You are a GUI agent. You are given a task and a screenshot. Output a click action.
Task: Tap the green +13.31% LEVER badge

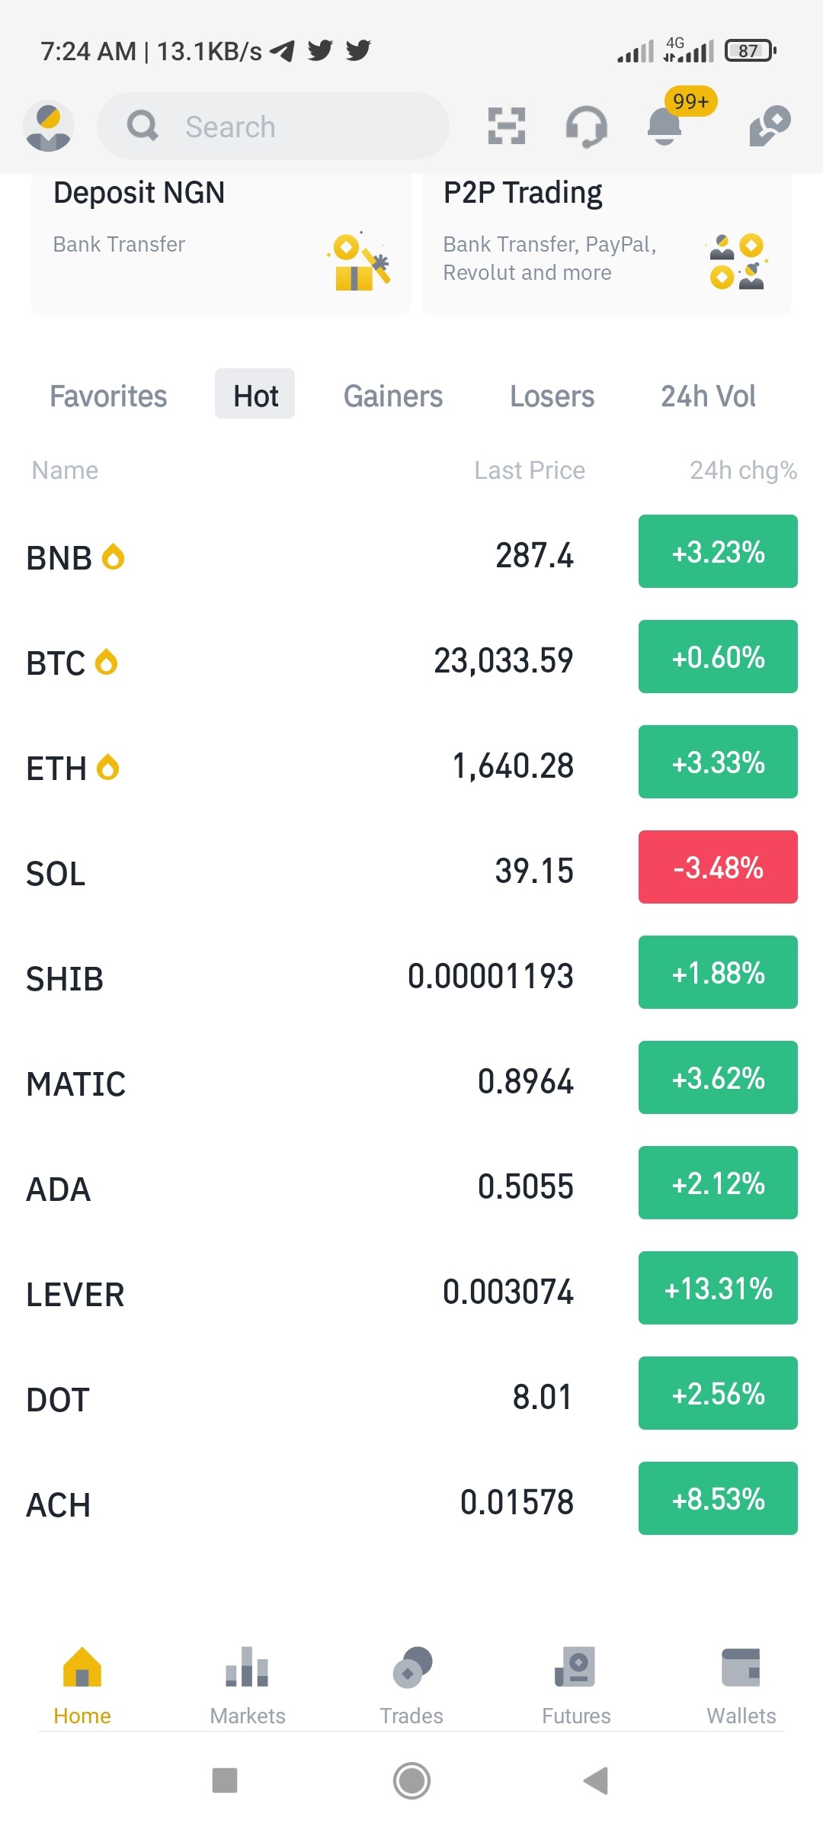(718, 1288)
